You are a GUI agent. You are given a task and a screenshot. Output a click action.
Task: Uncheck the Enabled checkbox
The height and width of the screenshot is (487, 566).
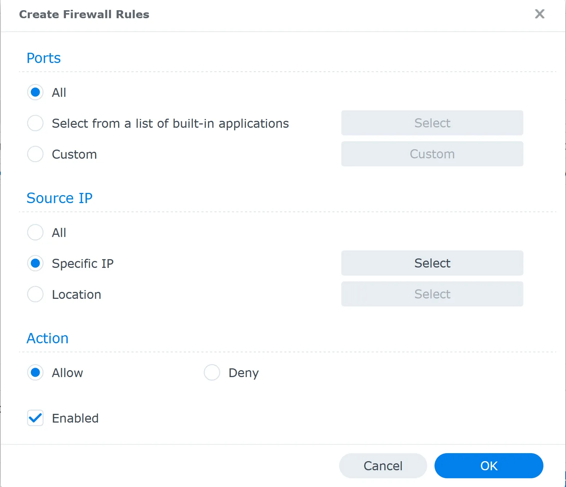[x=35, y=418]
